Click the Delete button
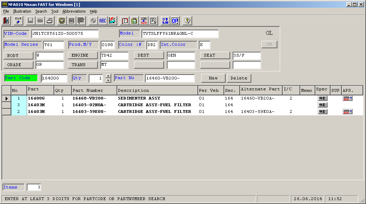The height and width of the screenshot is (204, 366). [x=239, y=78]
